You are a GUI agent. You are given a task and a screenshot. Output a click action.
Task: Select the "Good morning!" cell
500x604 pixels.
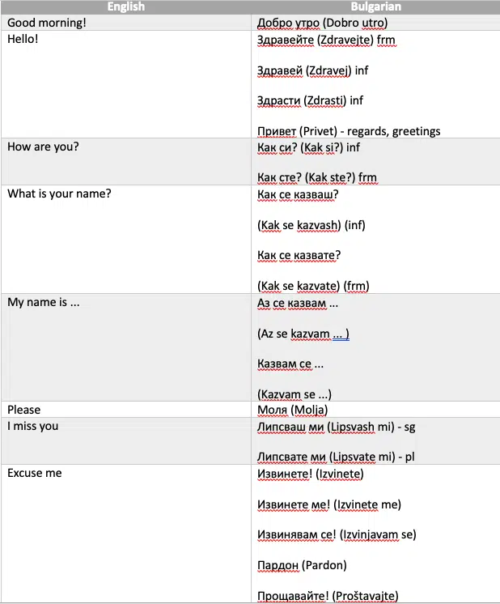tap(46, 23)
